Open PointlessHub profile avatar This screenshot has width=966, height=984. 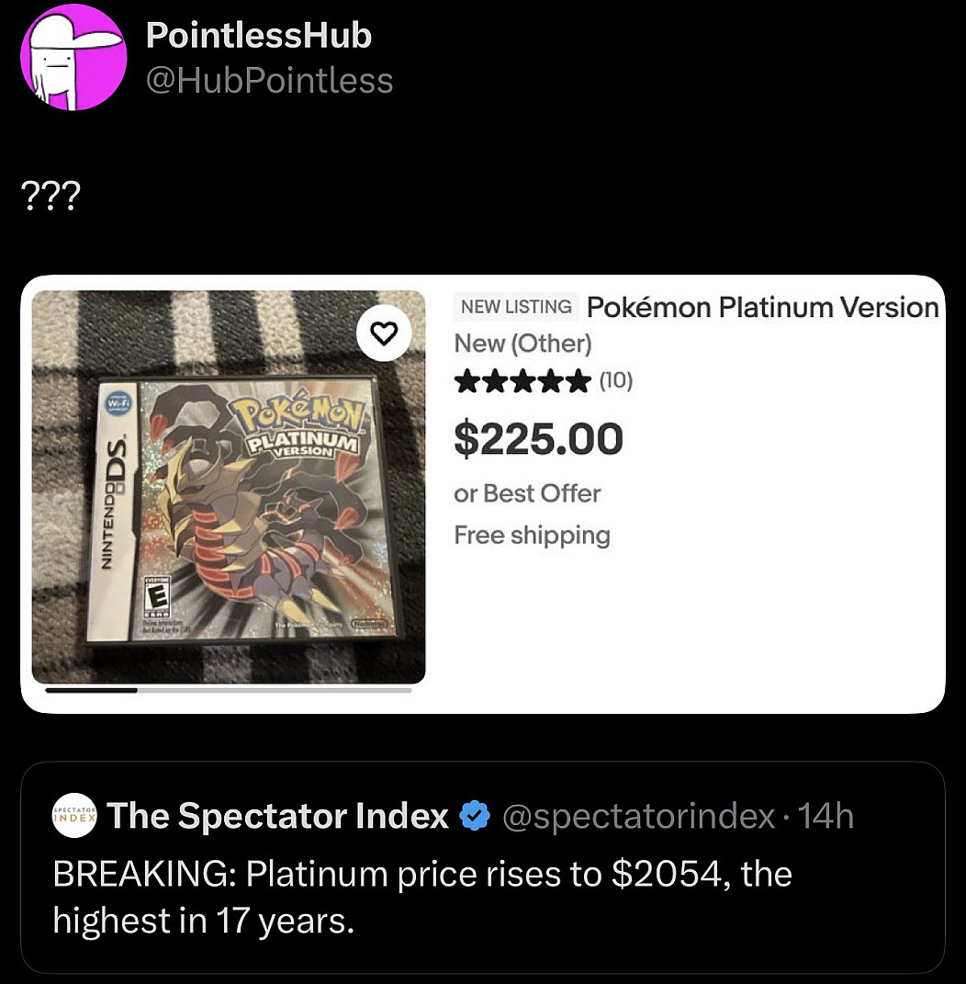(74, 57)
